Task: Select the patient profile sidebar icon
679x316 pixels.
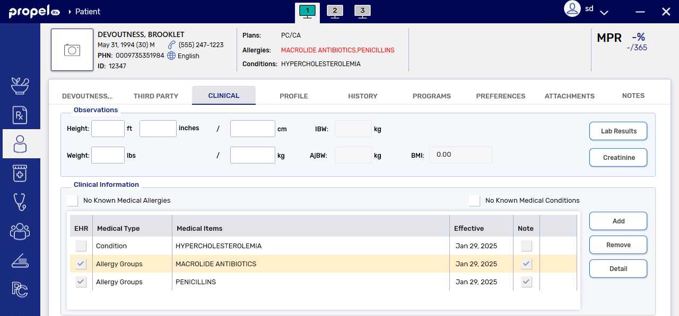Action: coord(20,144)
